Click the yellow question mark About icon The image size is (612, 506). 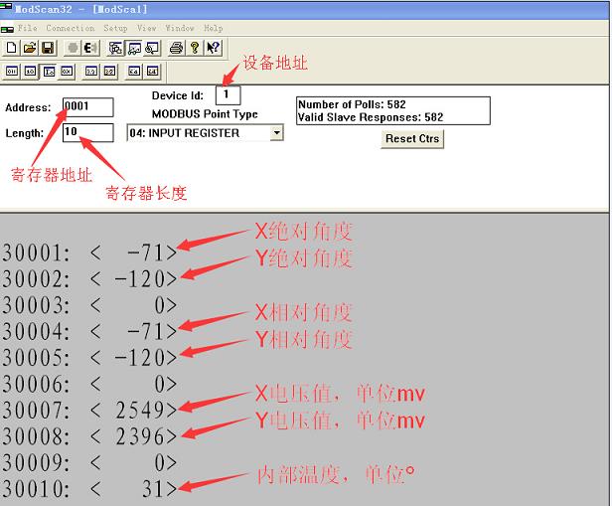click(195, 47)
